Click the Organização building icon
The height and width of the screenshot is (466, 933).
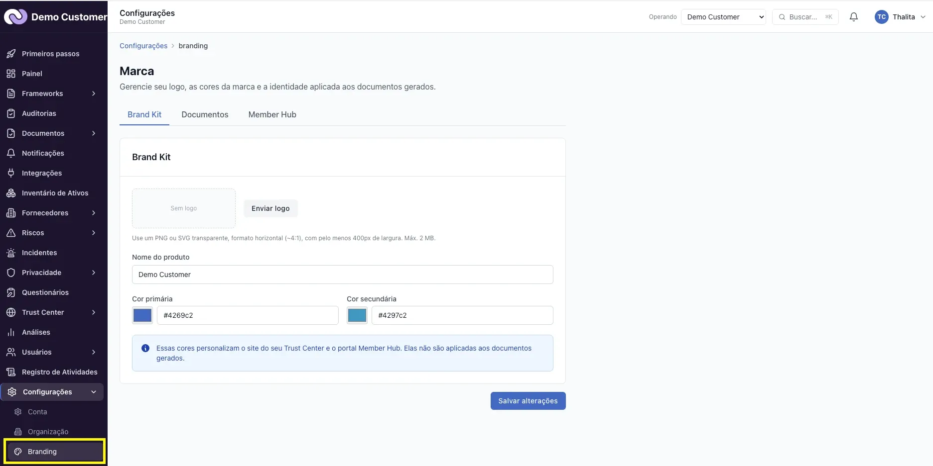pyautogui.click(x=18, y=432)
